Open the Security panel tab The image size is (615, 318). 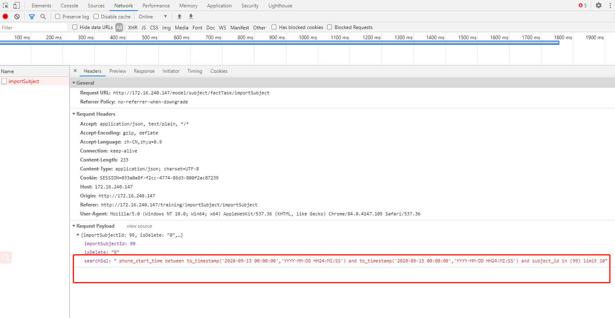point(250,6)
